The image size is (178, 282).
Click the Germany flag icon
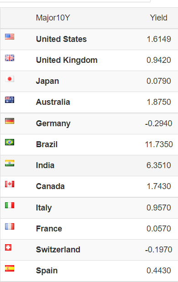[10, 121]
